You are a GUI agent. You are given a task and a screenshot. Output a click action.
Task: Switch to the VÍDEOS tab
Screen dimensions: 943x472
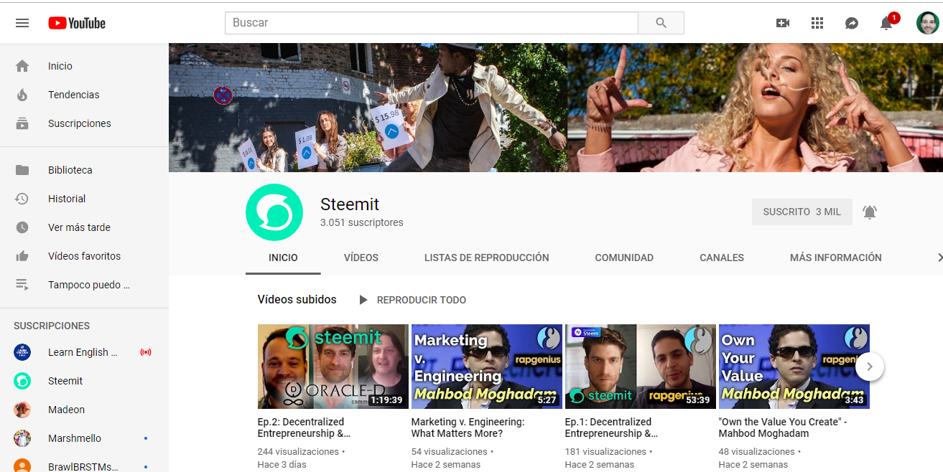(x=361, y=258)
